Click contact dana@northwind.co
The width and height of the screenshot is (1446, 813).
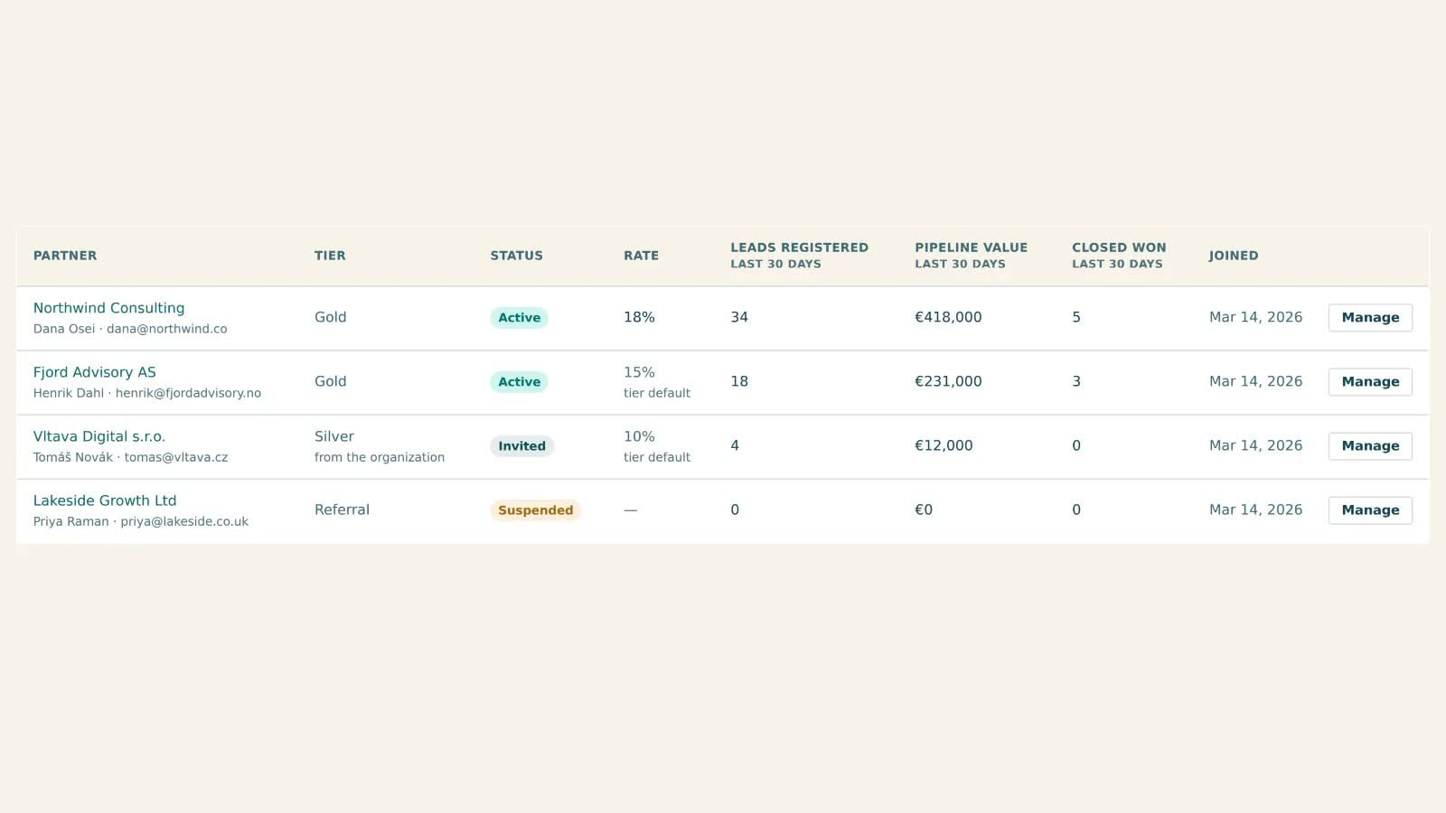tap(167, 329)
